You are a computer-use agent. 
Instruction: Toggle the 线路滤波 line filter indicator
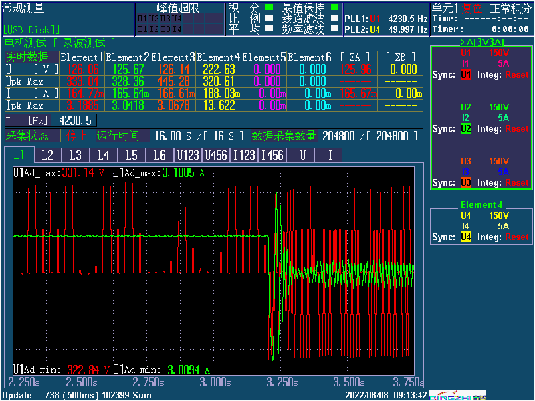(335, 19)
